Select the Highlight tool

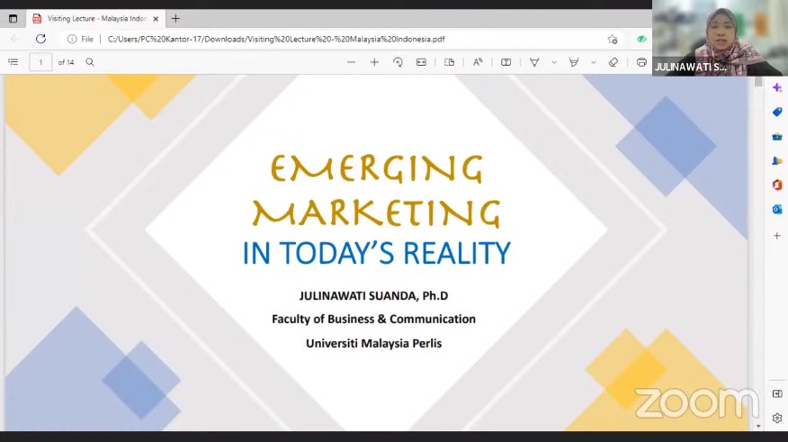point(573,62)
